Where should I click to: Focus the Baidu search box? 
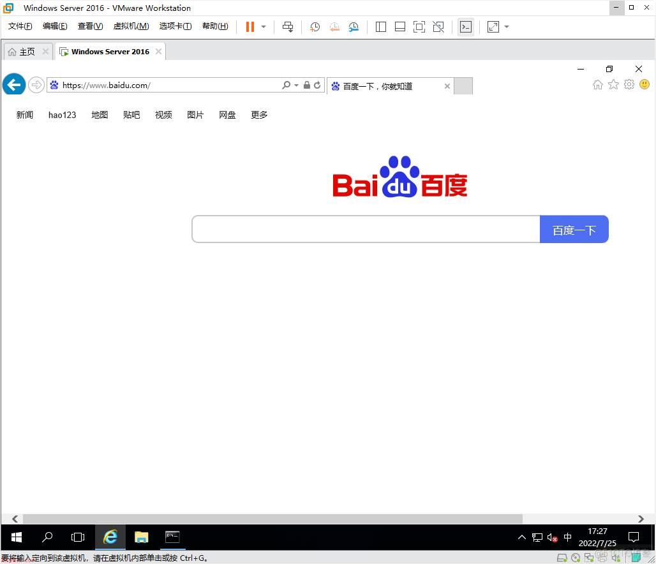pyautogui.click(x=366, y=229)
